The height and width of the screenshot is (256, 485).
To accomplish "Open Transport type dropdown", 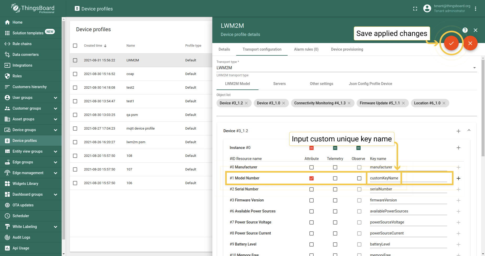I will point(346,68).
